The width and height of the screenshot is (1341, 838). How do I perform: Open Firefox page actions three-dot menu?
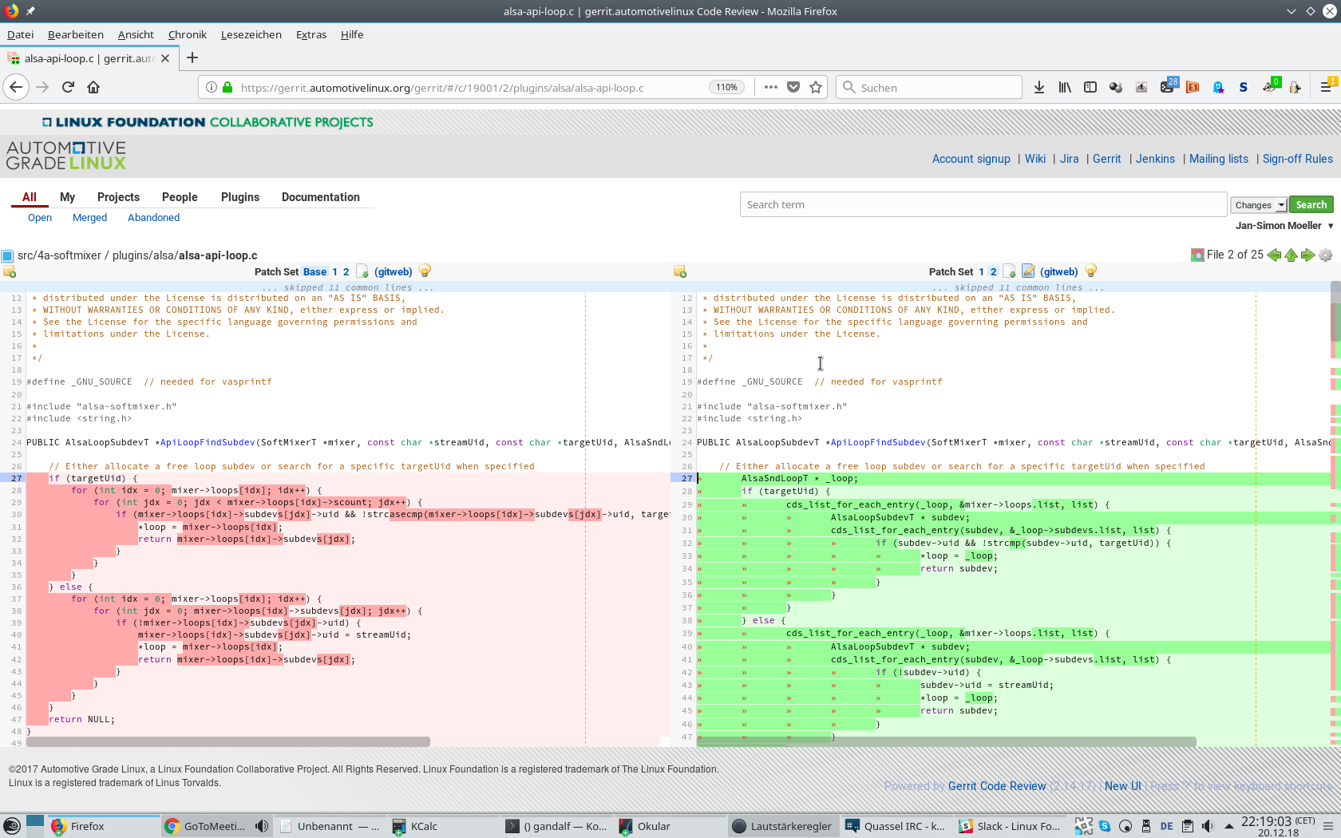[x=770, y=87]
